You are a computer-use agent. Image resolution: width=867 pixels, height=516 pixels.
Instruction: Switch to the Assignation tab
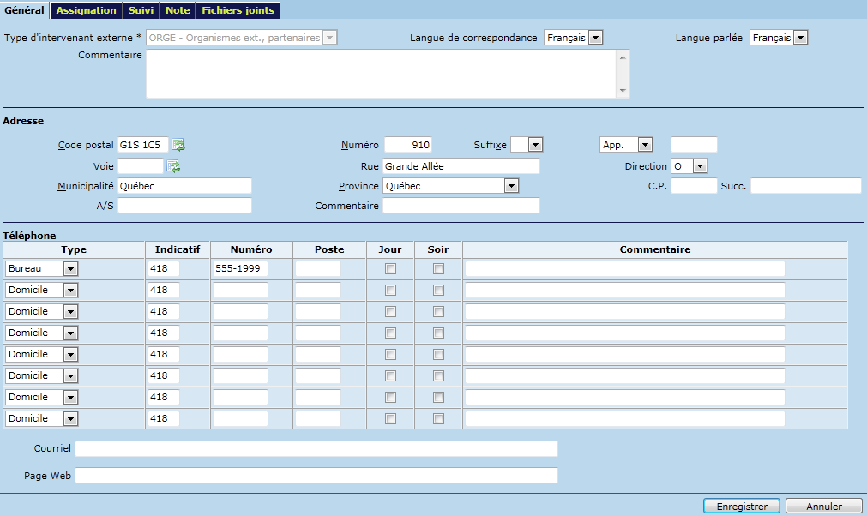point(86,10)
